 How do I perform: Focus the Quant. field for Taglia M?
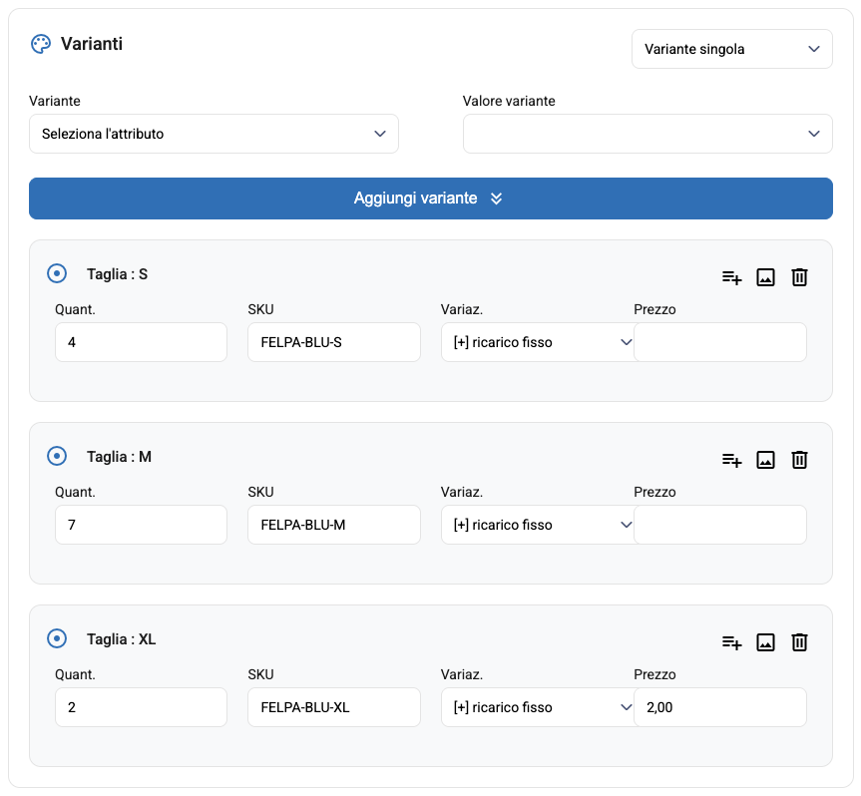[x=141, y=525]
